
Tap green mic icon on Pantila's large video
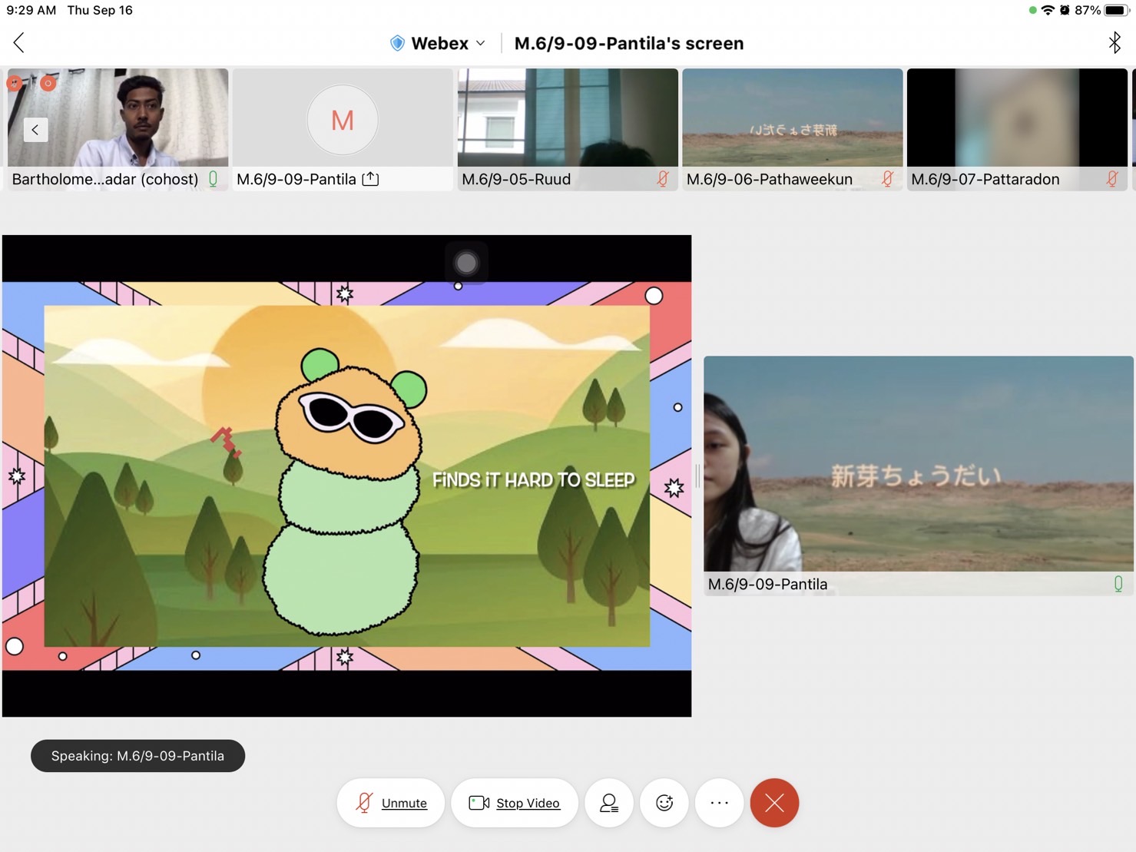click(x=1118, y=584)
